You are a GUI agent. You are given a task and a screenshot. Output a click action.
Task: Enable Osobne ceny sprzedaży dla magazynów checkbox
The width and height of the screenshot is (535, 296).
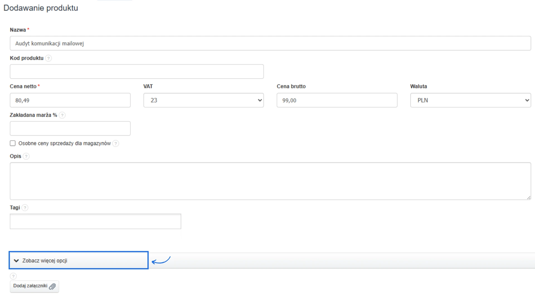point(13,143)
